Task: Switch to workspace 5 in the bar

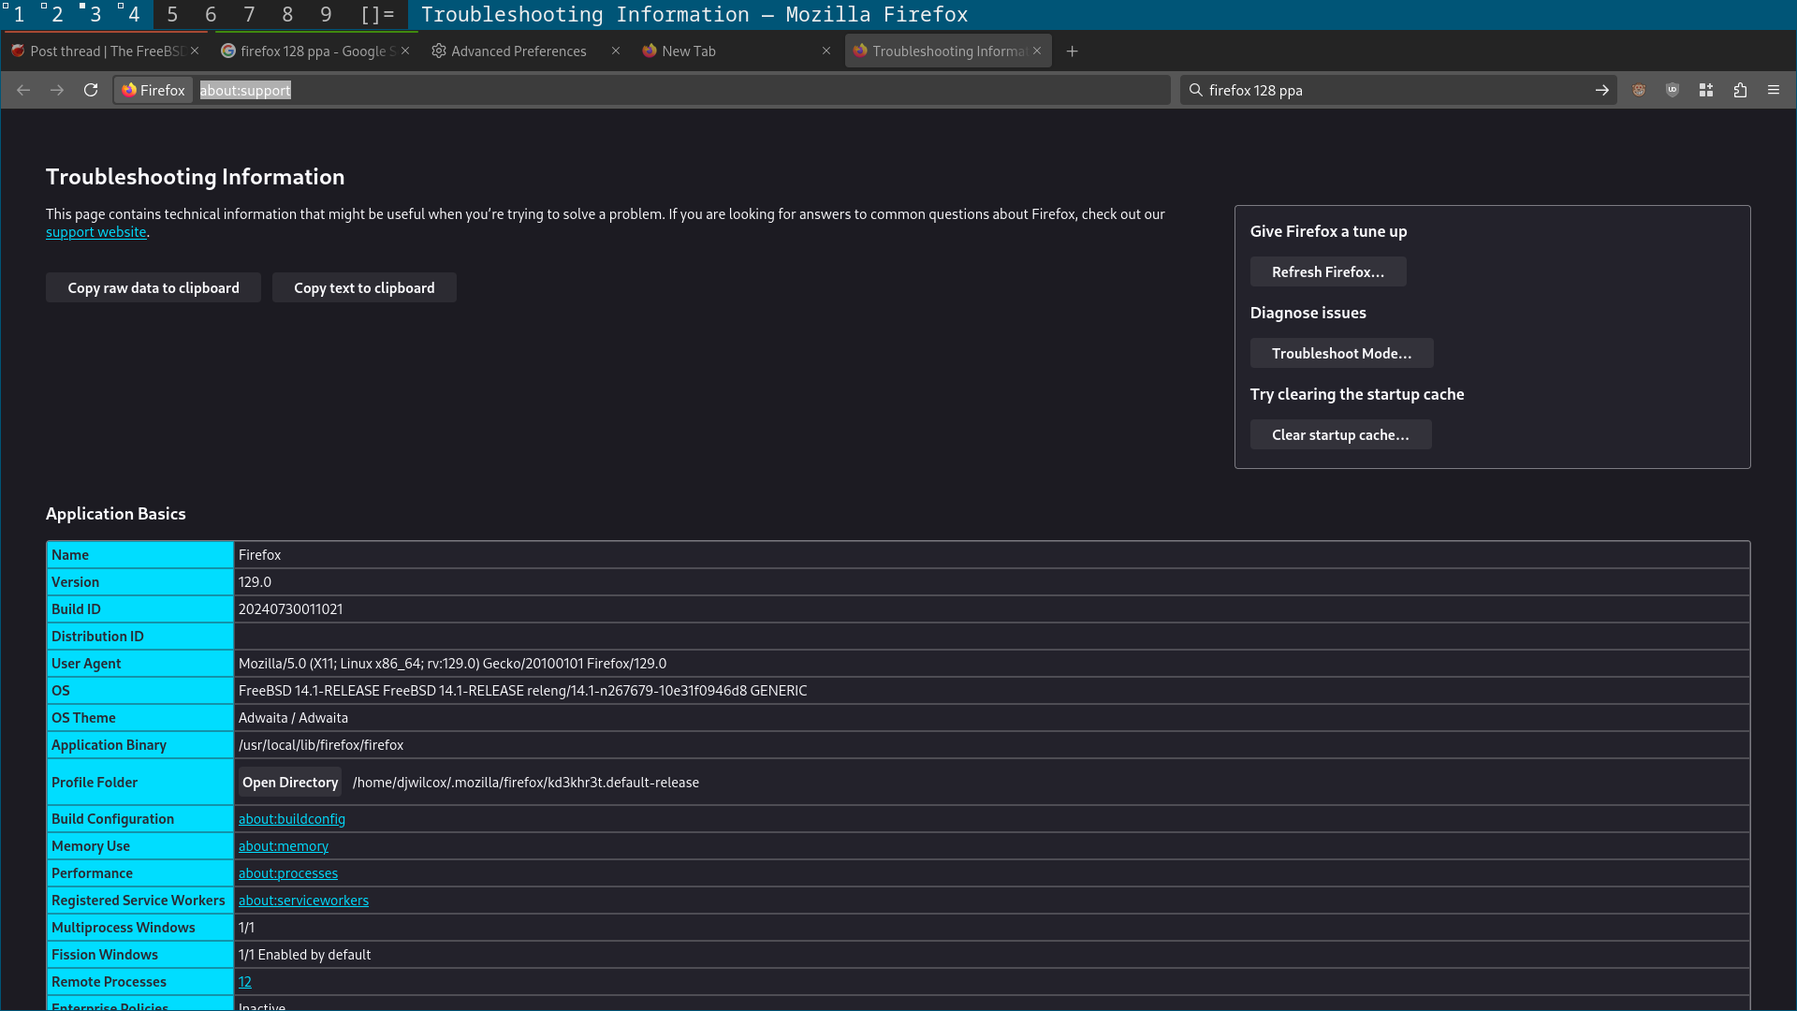Action: [172, 14]
